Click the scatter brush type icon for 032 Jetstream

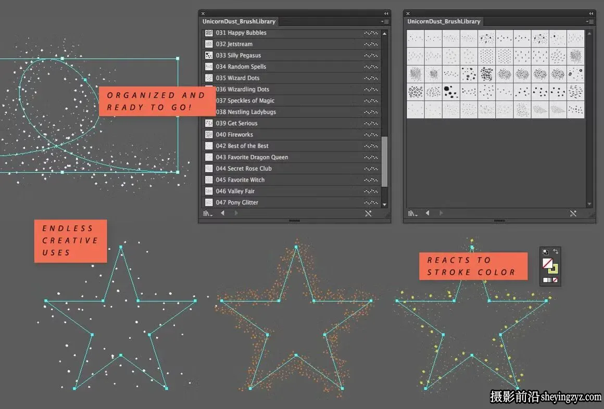point(371,44)
